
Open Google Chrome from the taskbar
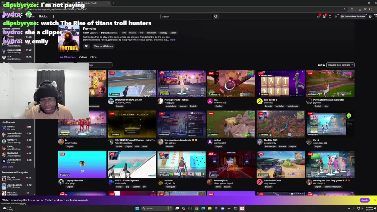(x=196, y=208)
